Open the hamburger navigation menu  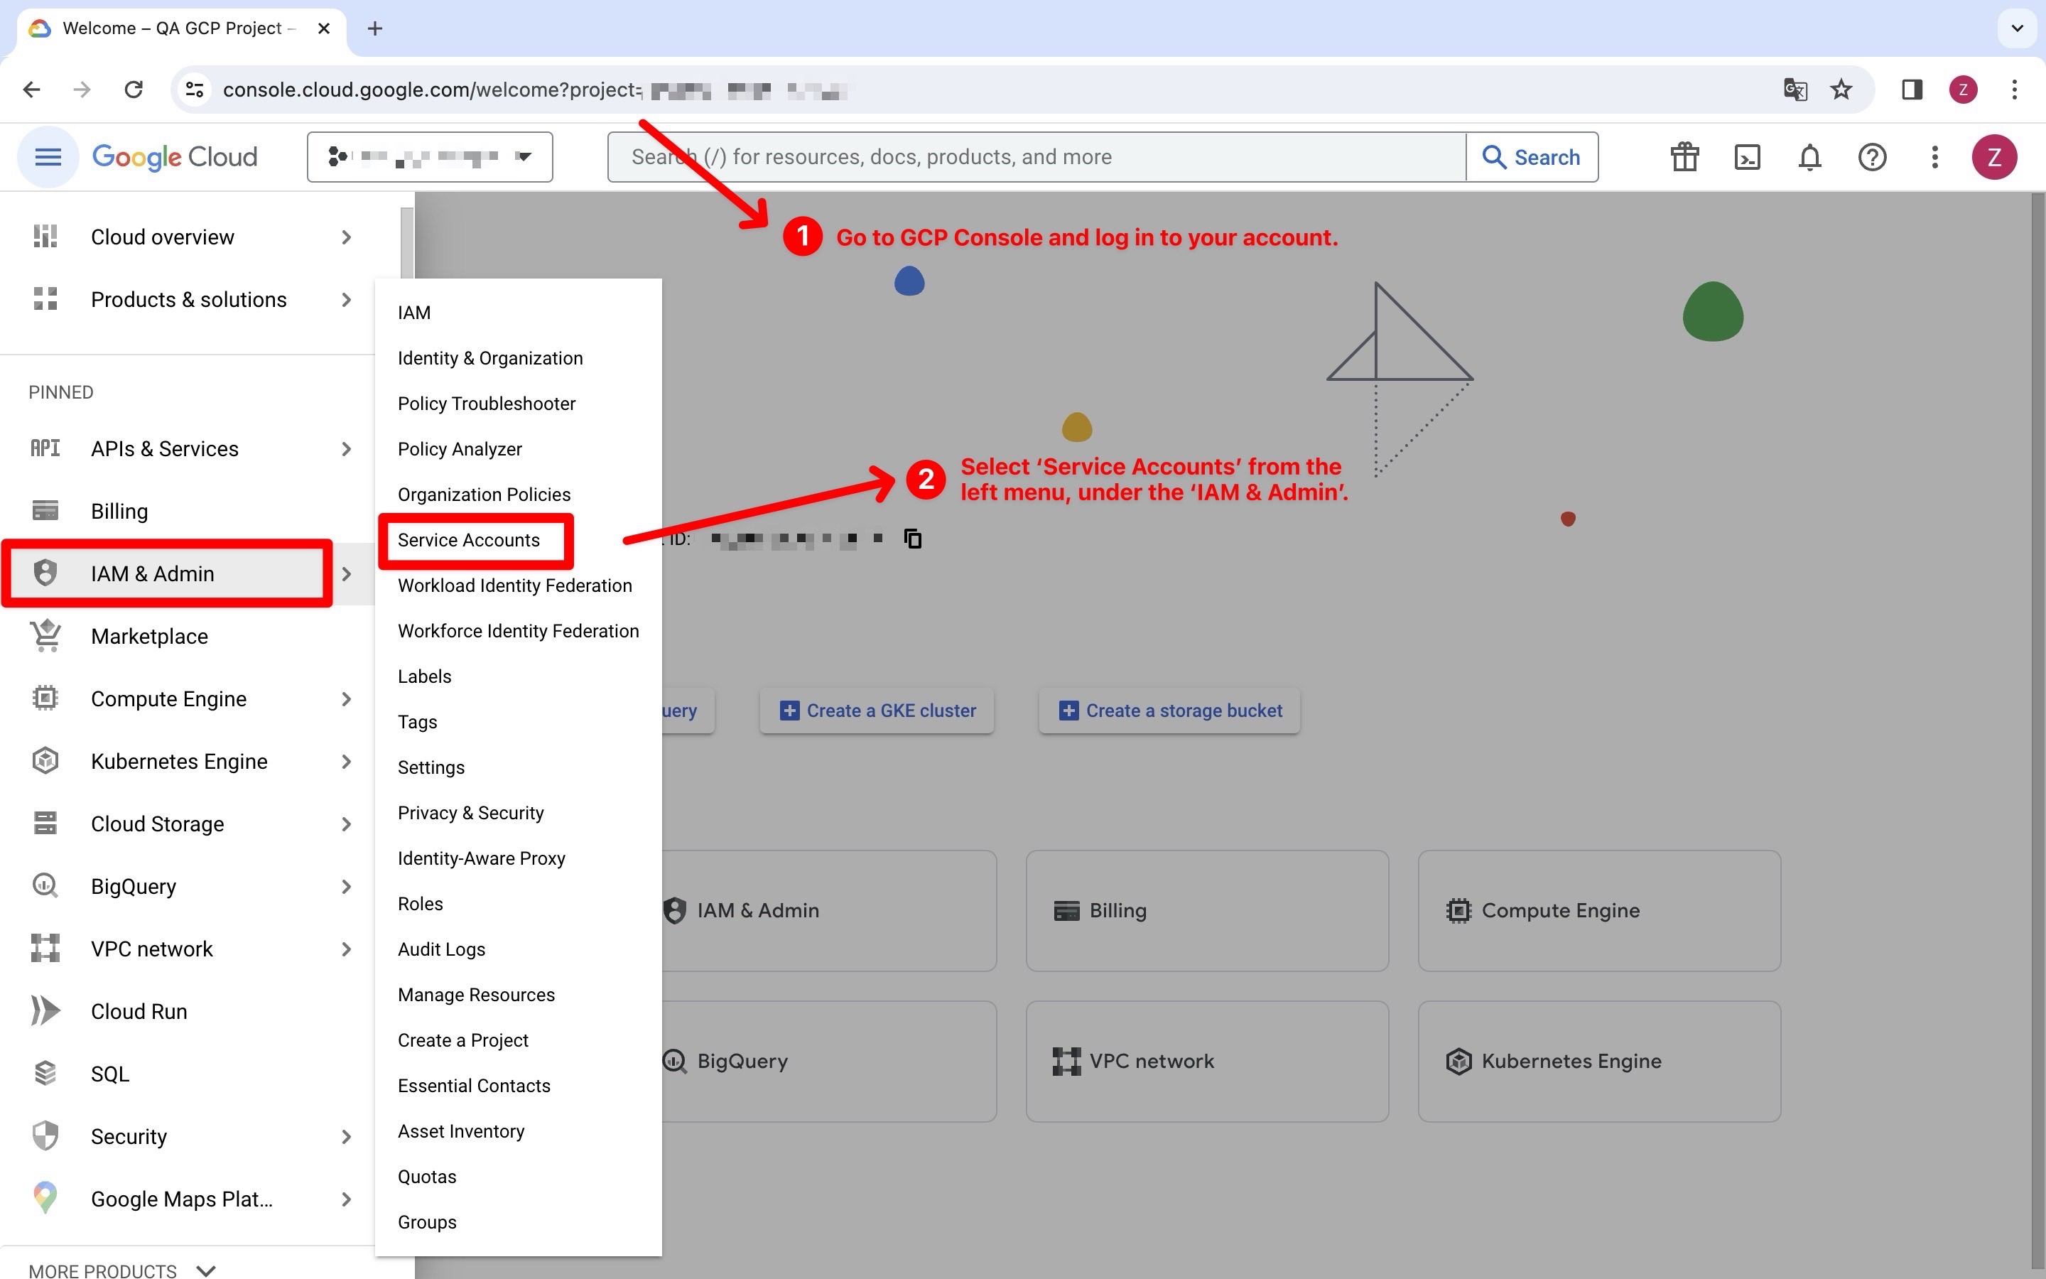pos(48,156)
